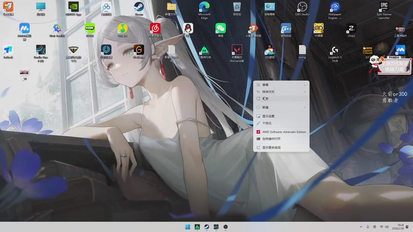The width and height of the screenshot is (413, 232).
Task: Click the PANZHI panda promo widget
Action: point(389,65)
